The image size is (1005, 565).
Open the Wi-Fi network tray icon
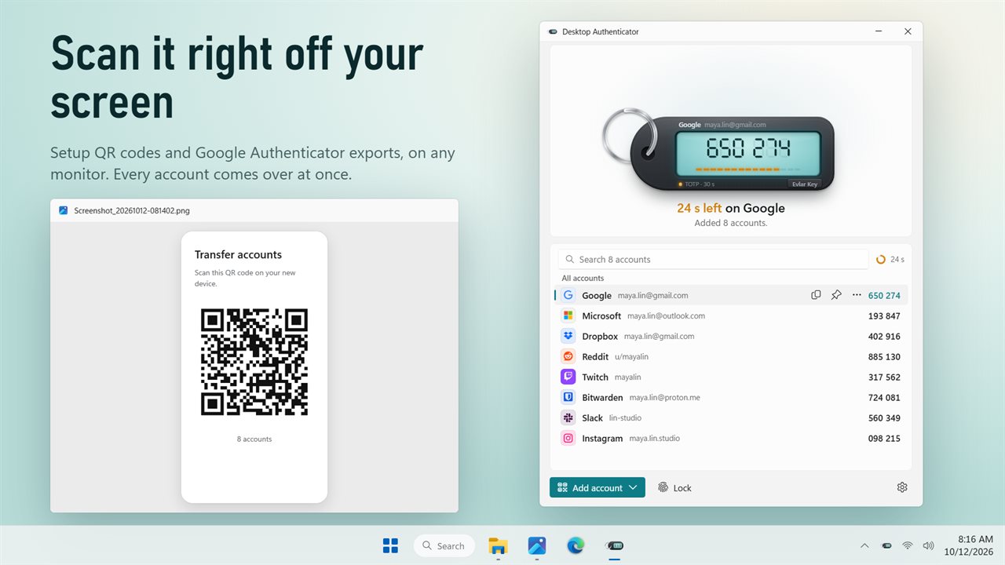(908, 545)
